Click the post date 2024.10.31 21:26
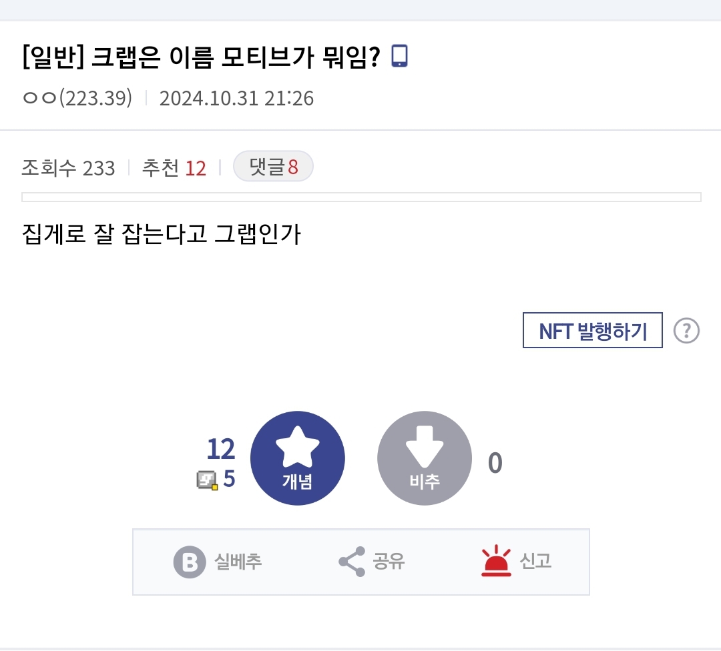 click(x=236, y=98)
